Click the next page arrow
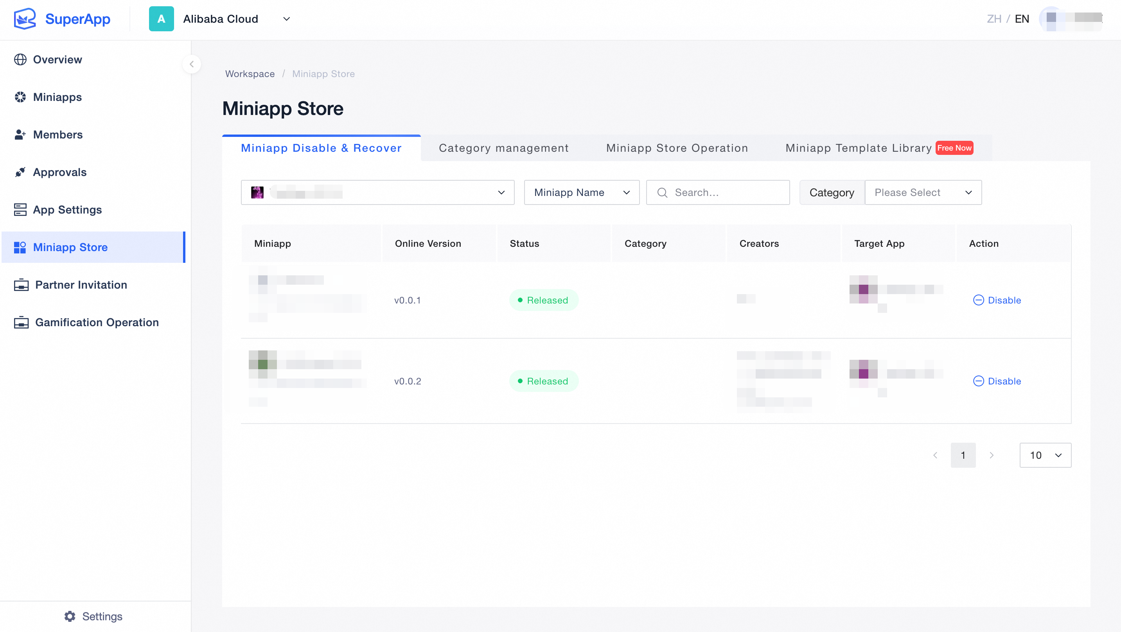The width and height of the screenshot is (1121, 632). pos(991,455)
